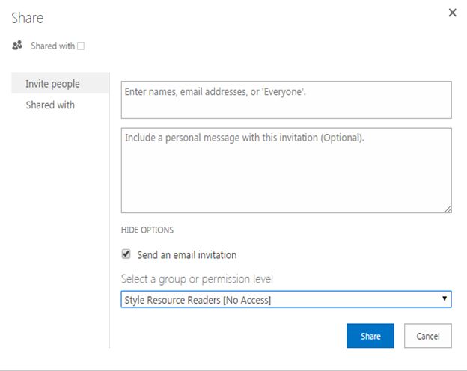
Task: Click the personal message text area
Action: coord(286,170)
